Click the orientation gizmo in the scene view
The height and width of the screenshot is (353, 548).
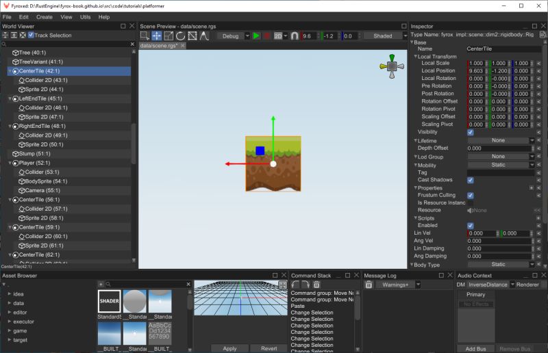pyautogui.click(x=392, y=66)
